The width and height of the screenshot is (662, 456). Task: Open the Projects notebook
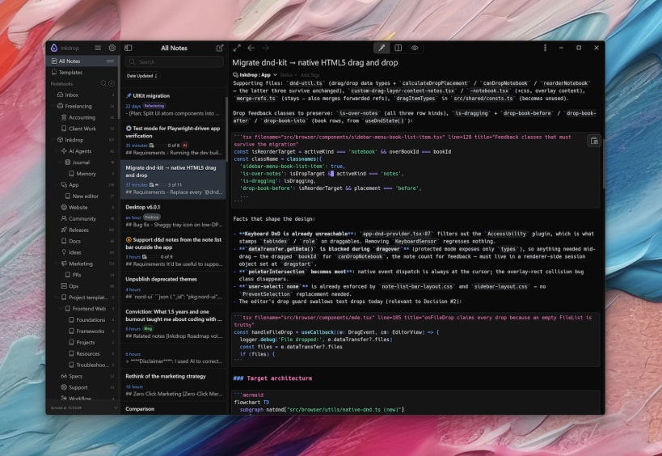click(x=82, y=343)
